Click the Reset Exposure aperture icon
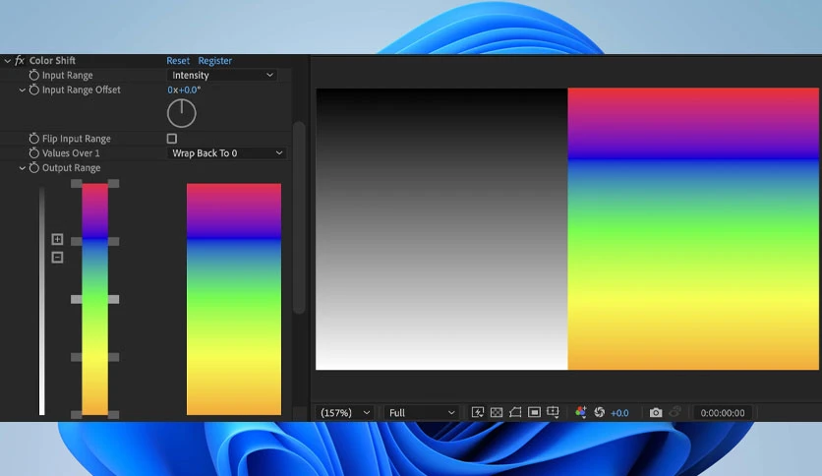 (599, 413)
